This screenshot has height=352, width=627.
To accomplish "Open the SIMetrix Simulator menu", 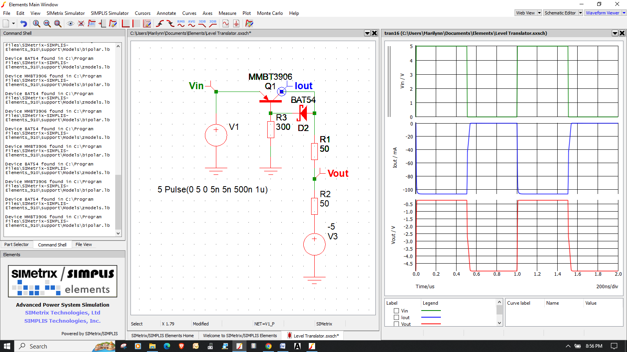I will tap(65, 13).
